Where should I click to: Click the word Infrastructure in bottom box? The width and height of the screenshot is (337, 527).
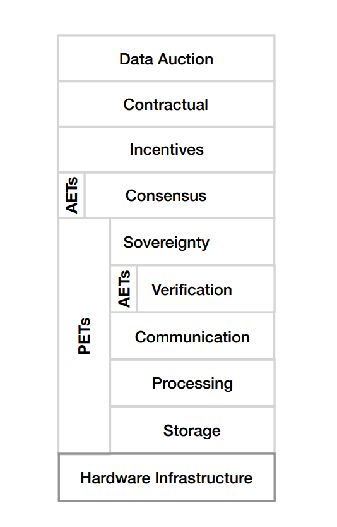pyautogui.click(x=204, y=478)
